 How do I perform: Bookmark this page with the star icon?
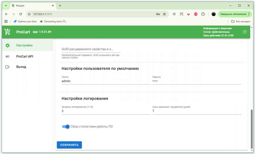point(164,14)
